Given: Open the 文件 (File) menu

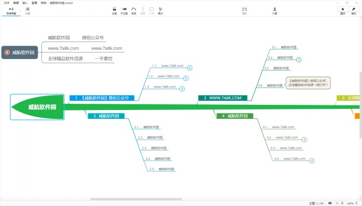Looking at the screenshot, I should (x=7, y=3).
